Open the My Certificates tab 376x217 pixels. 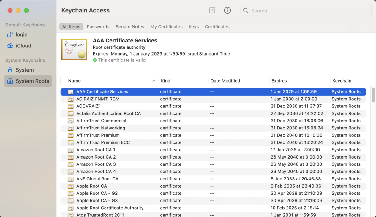point(166,27)
